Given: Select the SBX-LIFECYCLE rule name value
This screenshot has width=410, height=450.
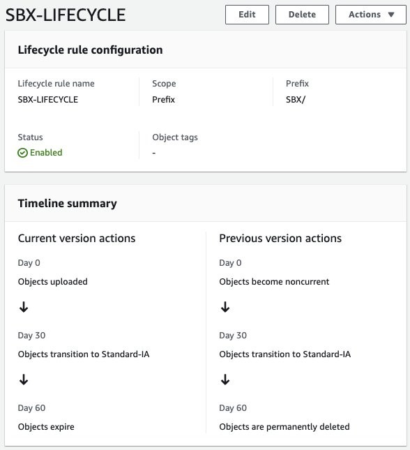Looking at the screenshot, I should tap(48, 100).
